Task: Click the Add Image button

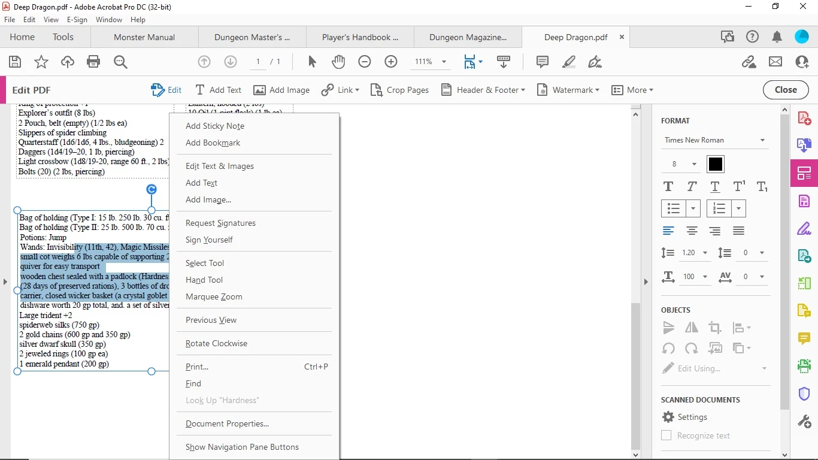Action: click(281, 90)
